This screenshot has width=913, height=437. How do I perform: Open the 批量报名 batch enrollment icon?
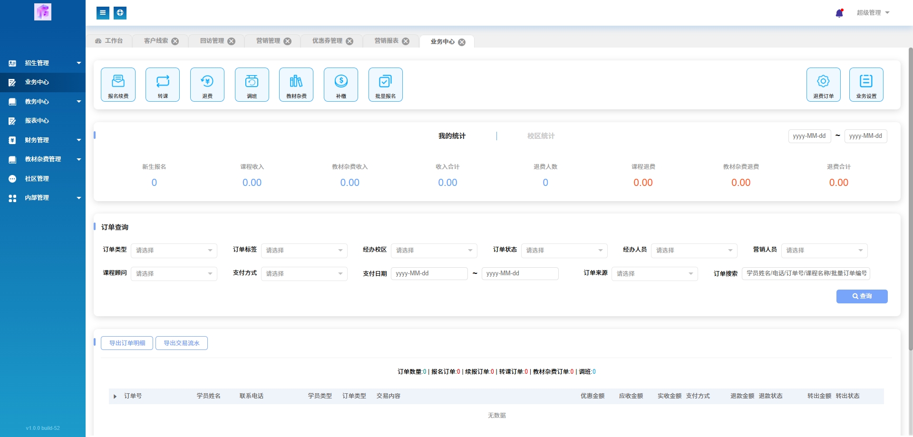[386, 85]
